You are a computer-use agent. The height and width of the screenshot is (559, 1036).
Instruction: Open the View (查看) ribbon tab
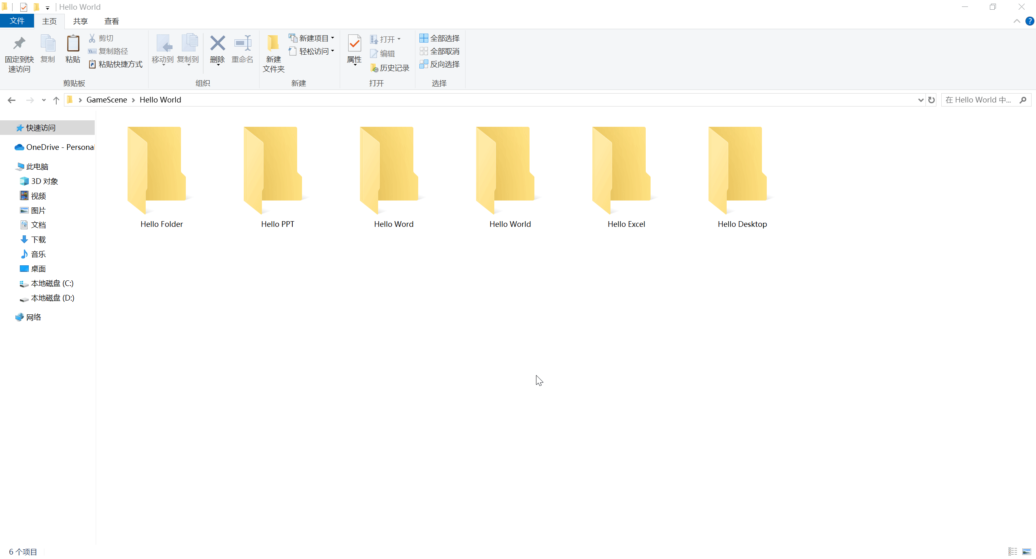point(111,21)
